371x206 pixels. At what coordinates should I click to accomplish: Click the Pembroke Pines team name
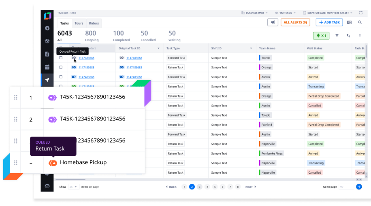[x=272, y=153]
